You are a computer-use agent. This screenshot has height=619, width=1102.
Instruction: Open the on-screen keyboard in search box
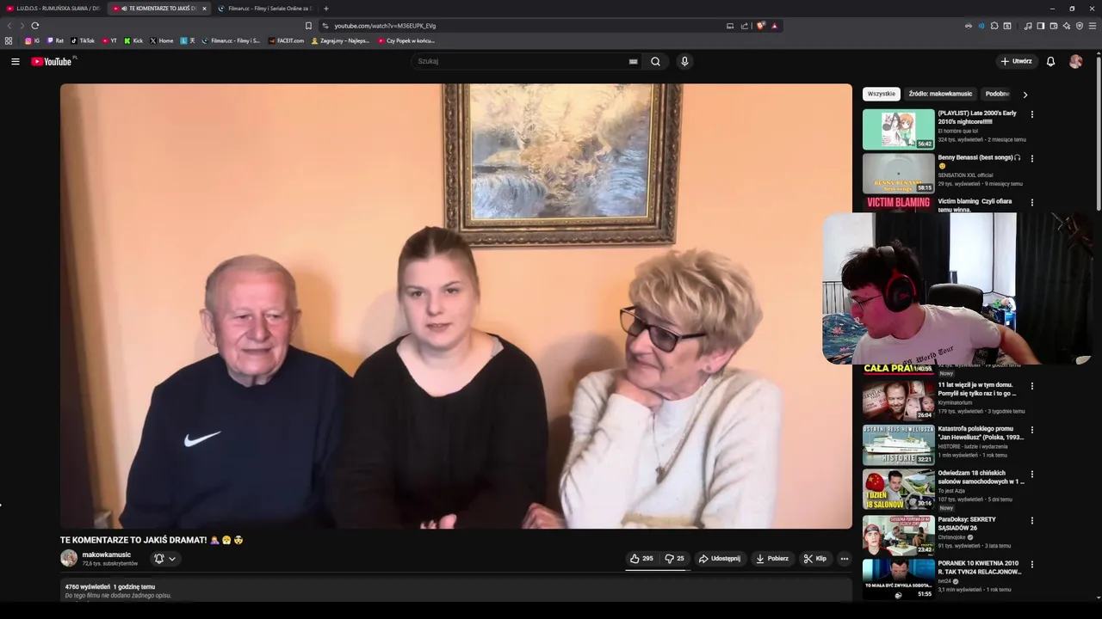[x=633, y=61]
